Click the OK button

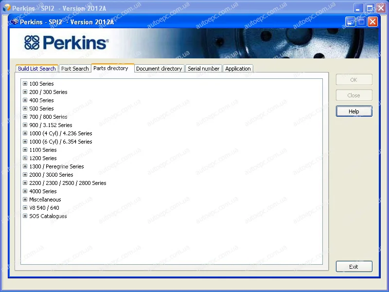[354, 80]
